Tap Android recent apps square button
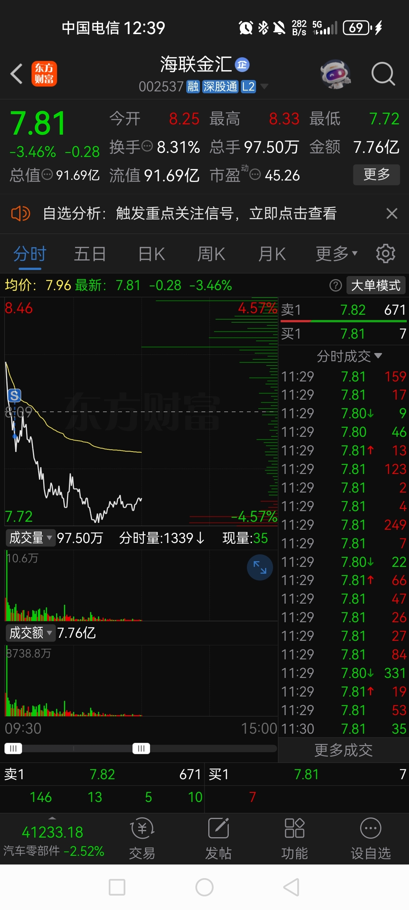Screen dimensions: 409x910 pos(117,887)
